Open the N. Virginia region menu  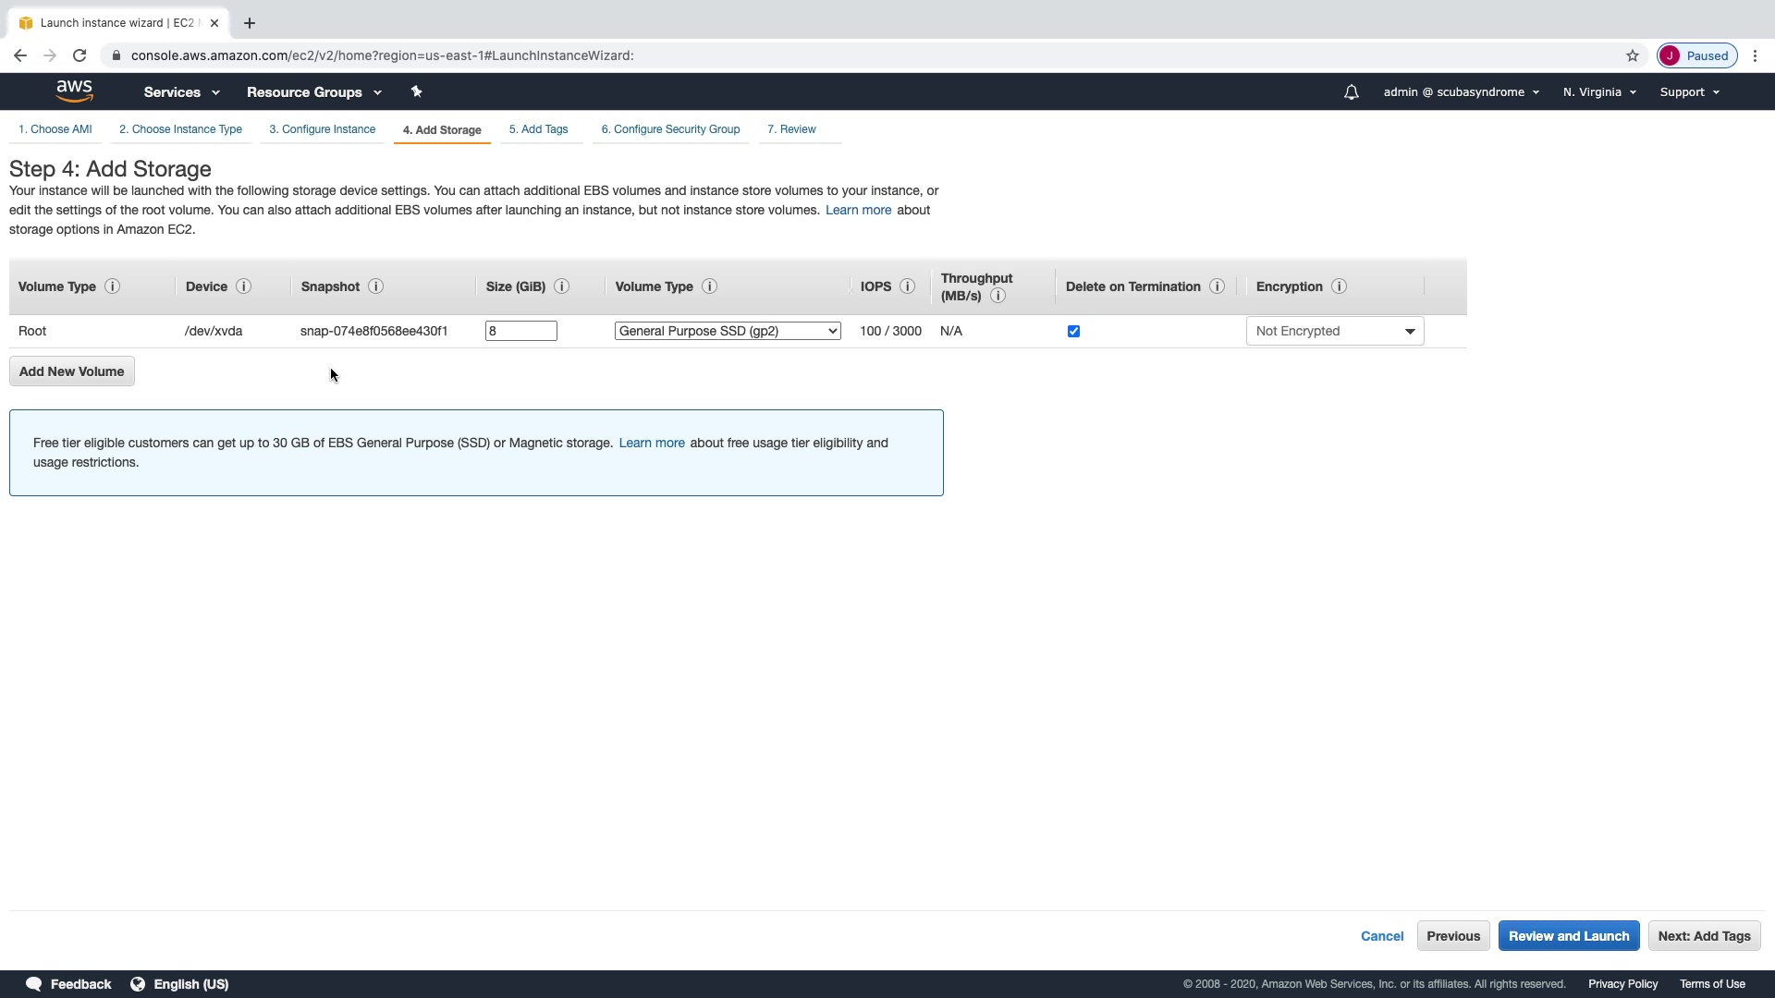pyautogui.click(x=1599, y=92)
